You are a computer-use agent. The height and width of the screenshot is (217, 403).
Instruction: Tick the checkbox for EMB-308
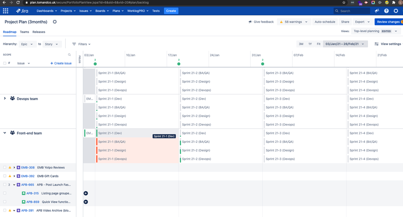pyautogui.click(x=4, y=167)
